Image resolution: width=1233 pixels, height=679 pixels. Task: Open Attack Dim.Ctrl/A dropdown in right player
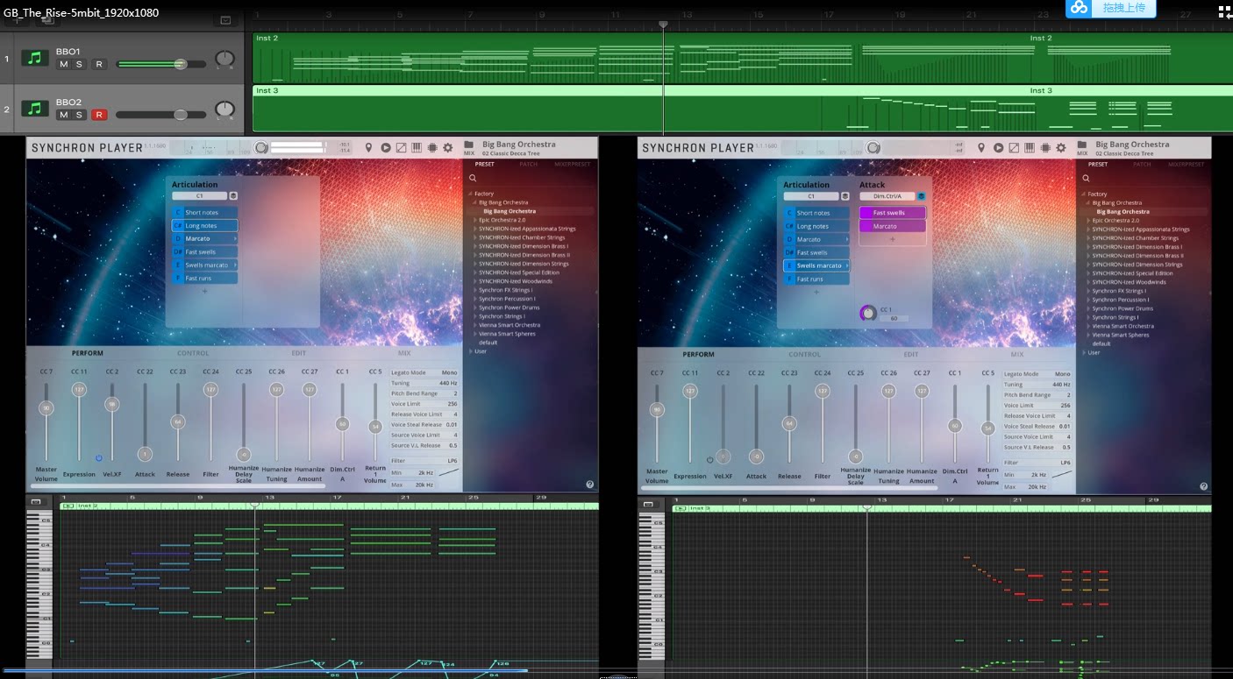[887, 196]
